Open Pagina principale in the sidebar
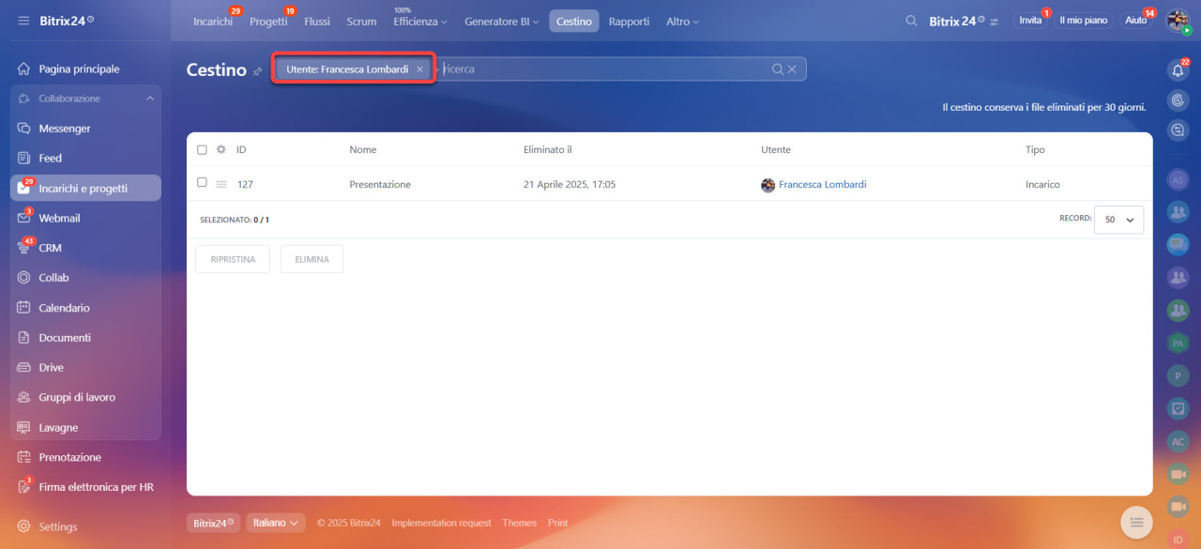Viewport: 1201px width, 549px height. pyautogui.click(x=79, y=69)
